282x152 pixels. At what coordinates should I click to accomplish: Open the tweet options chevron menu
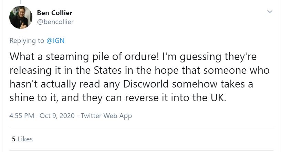point(270,12)
